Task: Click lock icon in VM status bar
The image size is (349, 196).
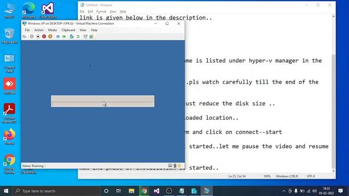Action: tap(179, 166)
